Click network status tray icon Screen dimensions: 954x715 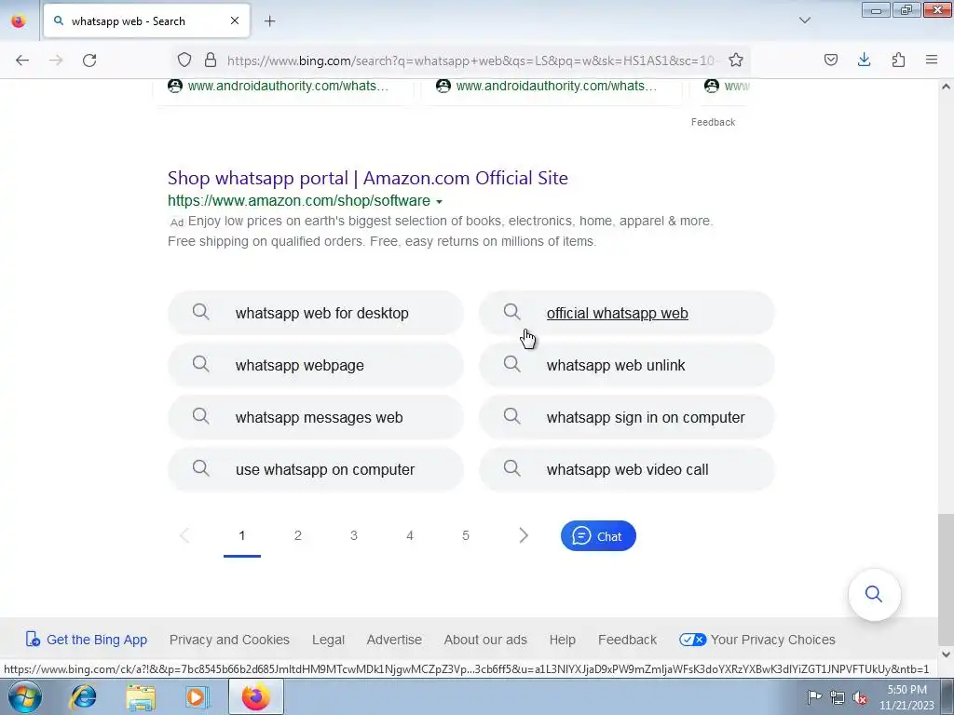point(838,697)
